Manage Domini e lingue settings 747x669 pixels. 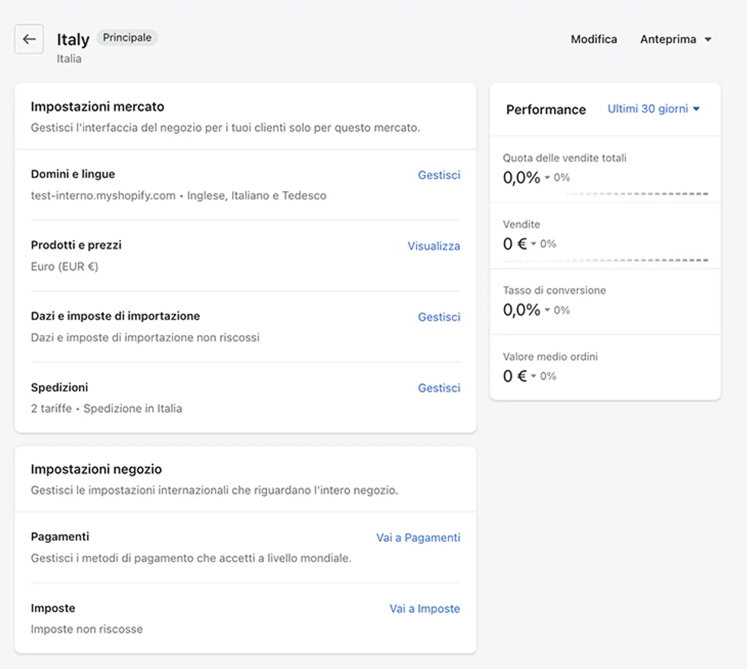(438, 175)
